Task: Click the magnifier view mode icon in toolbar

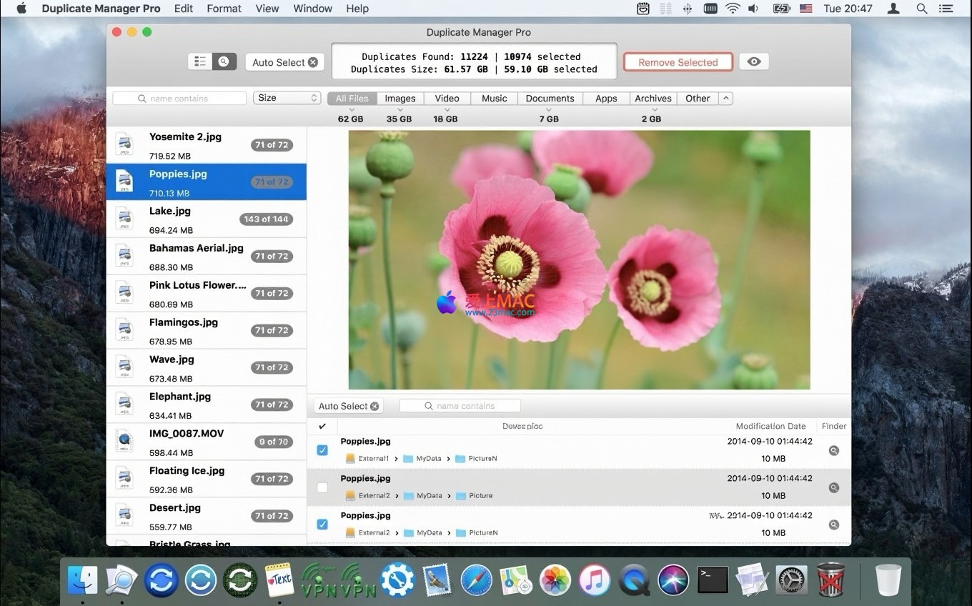Action: click(224, 62)
